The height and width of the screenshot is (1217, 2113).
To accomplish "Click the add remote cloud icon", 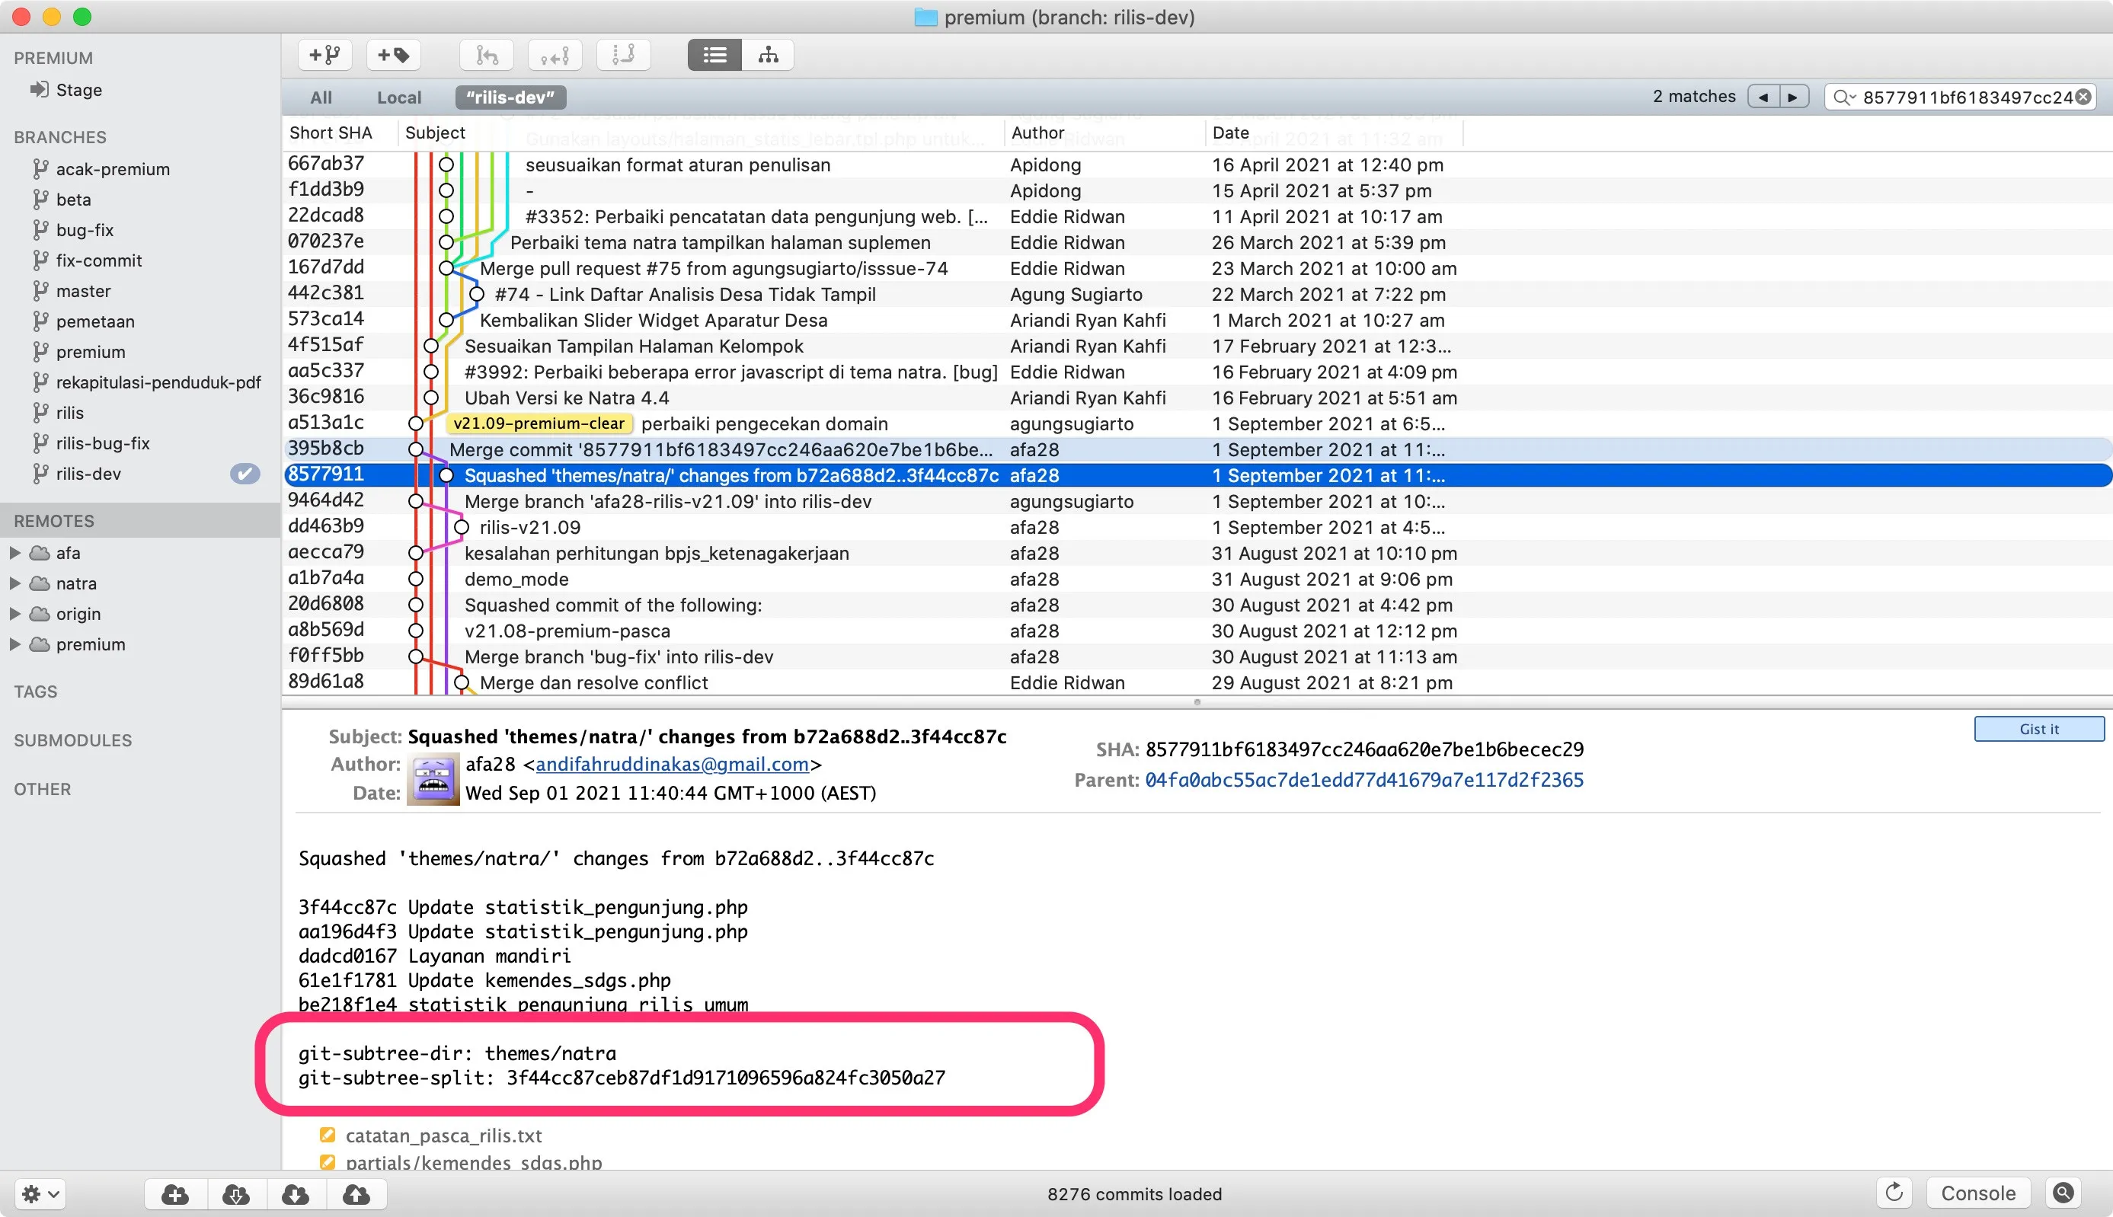I will click(174, 1194).
